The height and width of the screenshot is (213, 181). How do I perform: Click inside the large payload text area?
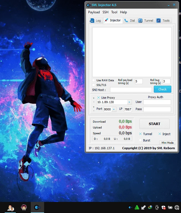point(132,52)
